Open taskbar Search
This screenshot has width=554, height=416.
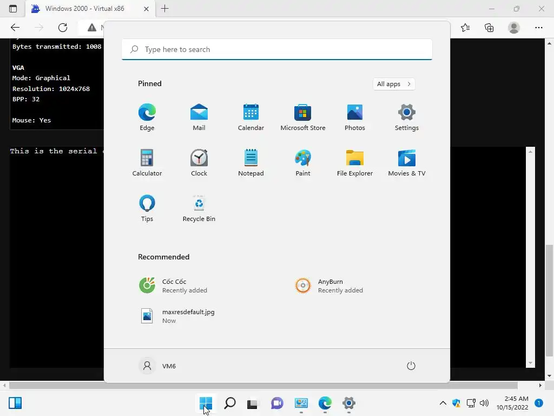(229, 403)
